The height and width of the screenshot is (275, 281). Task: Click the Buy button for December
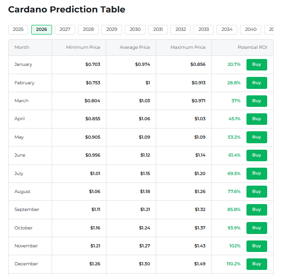(257, 264)
